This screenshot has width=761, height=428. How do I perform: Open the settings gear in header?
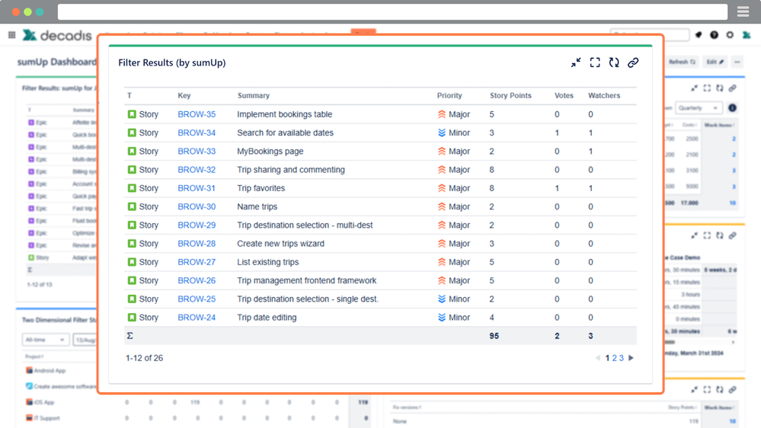[730, 35]
